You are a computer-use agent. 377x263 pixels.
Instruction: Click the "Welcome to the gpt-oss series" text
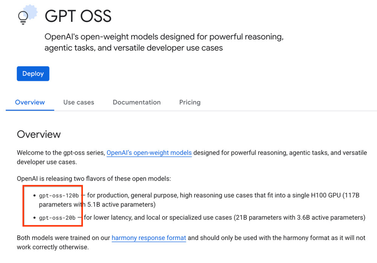tap(60, 153)
